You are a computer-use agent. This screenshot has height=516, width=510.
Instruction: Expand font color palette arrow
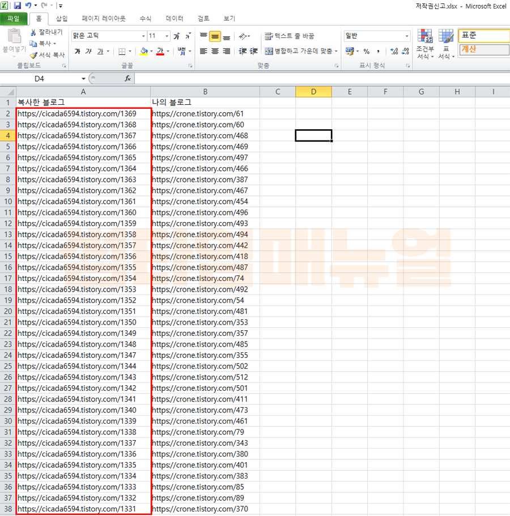point(168,52)
